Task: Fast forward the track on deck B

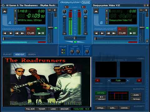Action: click(x=114, y=33)
